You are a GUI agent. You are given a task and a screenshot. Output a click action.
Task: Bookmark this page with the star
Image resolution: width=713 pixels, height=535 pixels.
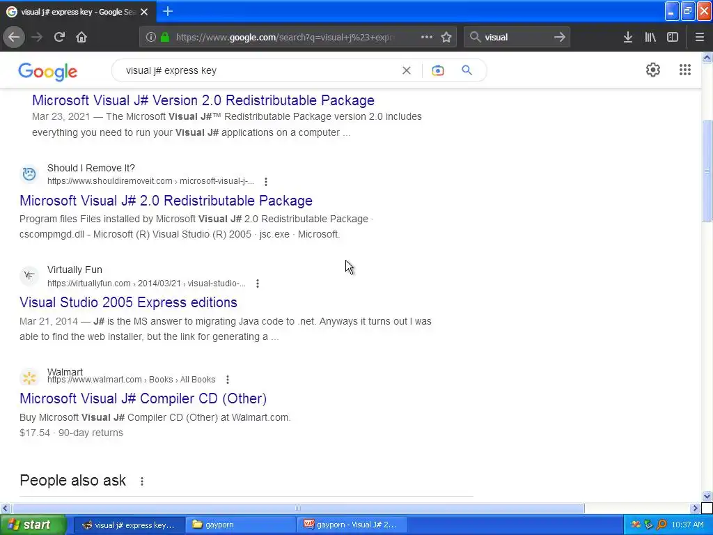pos(446,38)
